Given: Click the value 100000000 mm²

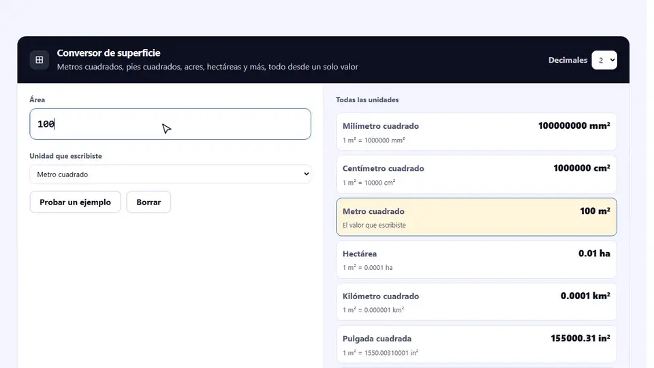Looking at the screenshot, I should pyautogui.click(x=574, y=125).
